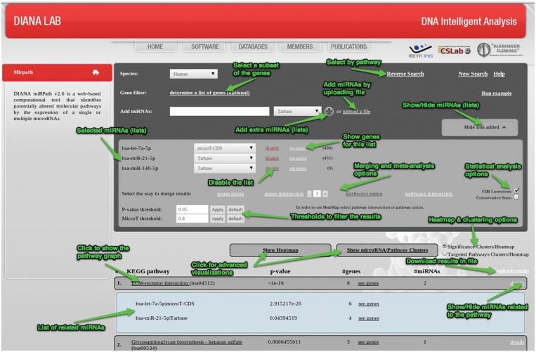
Task: Increase genes intersection count with plus
Action: pos(325,194)
